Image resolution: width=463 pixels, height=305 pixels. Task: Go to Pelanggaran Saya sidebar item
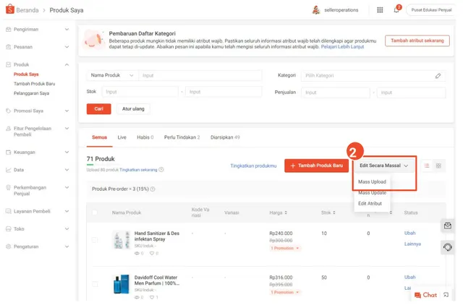coord(32,93)
